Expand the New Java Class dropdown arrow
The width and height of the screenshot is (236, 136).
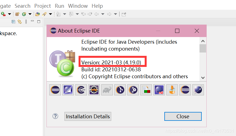pyautogui.click(x=30, y=14)
